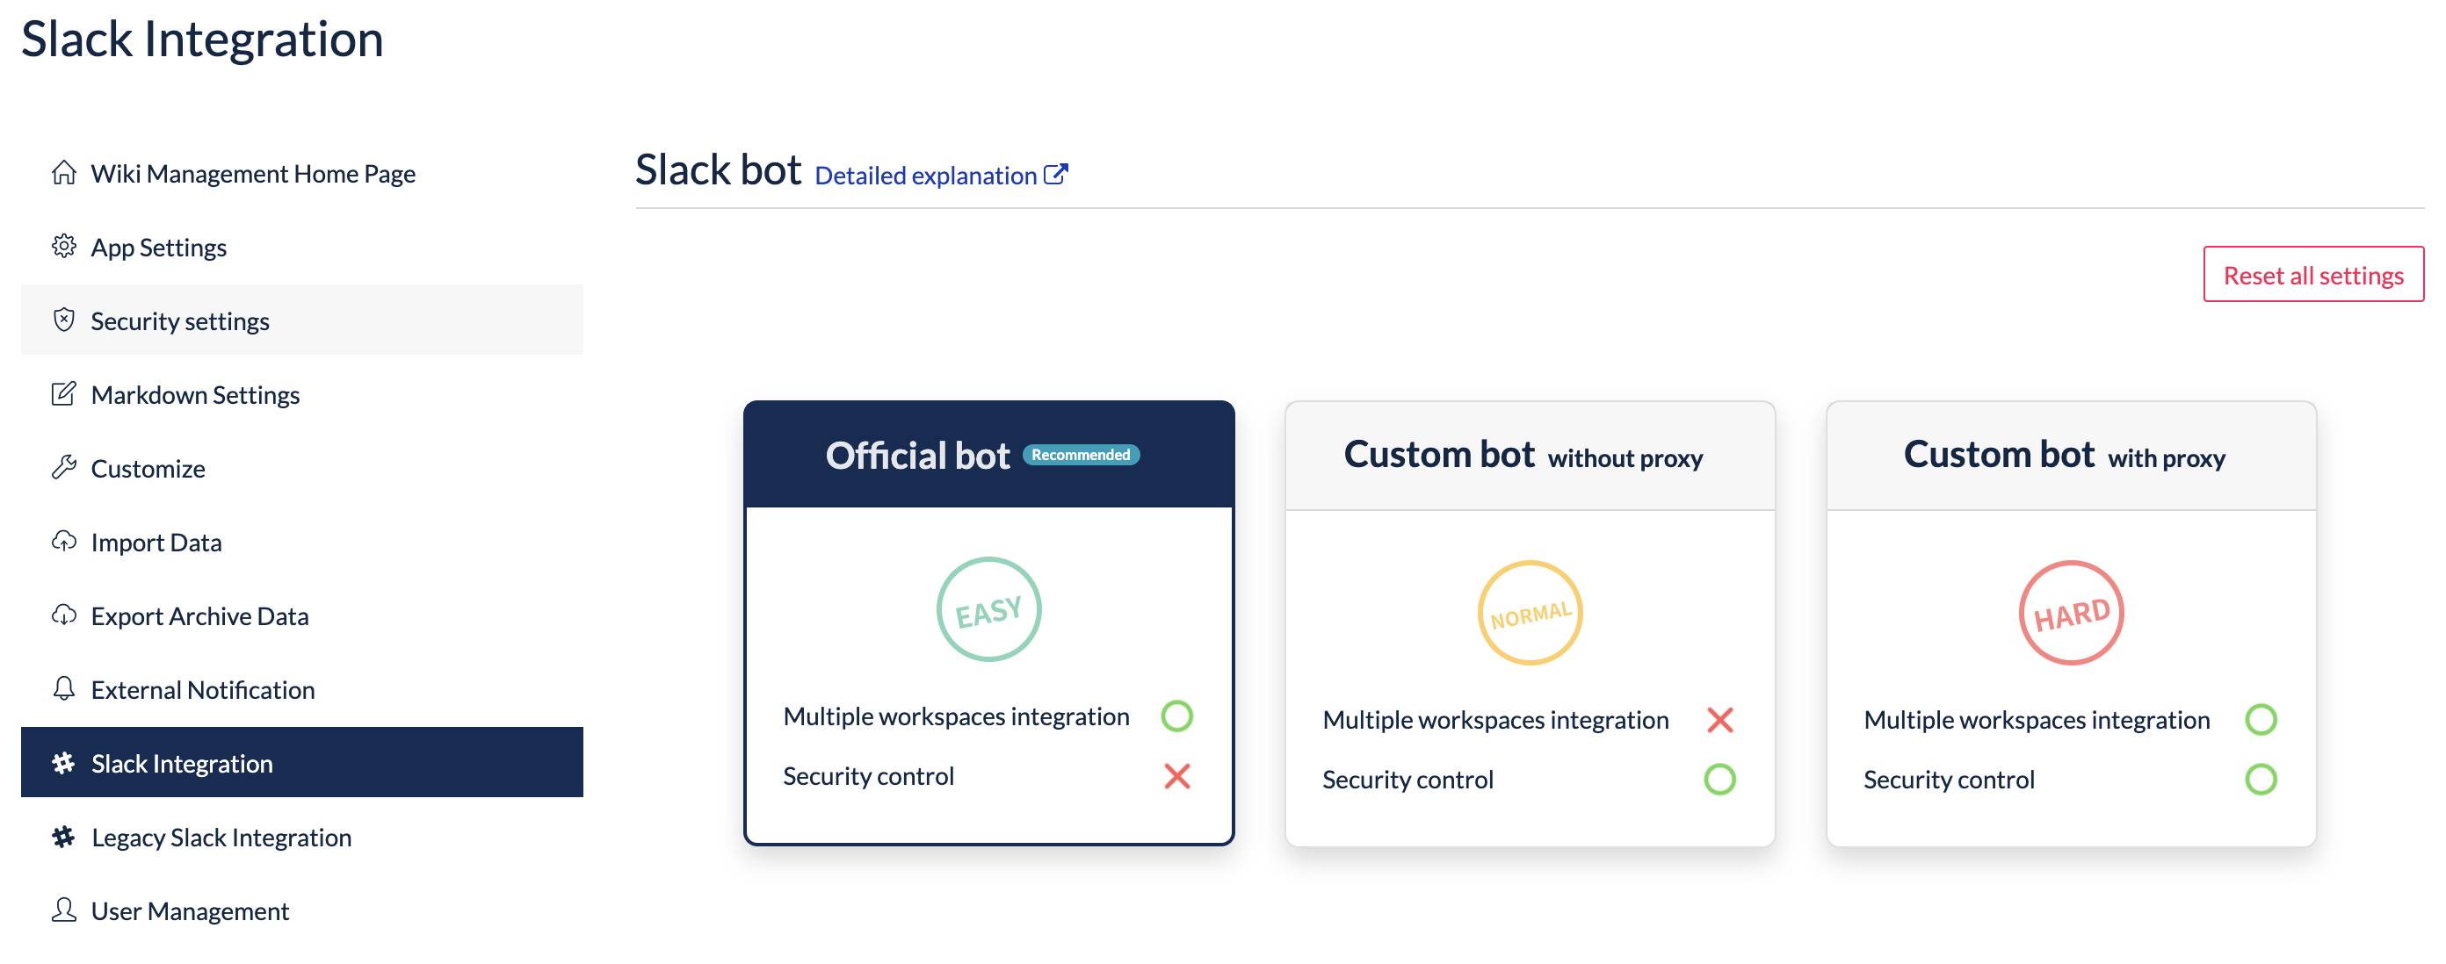The width and height of the screenshot is (2446, 964).
Task: Click the gear icon for App Settings
Action: point(63,247)
